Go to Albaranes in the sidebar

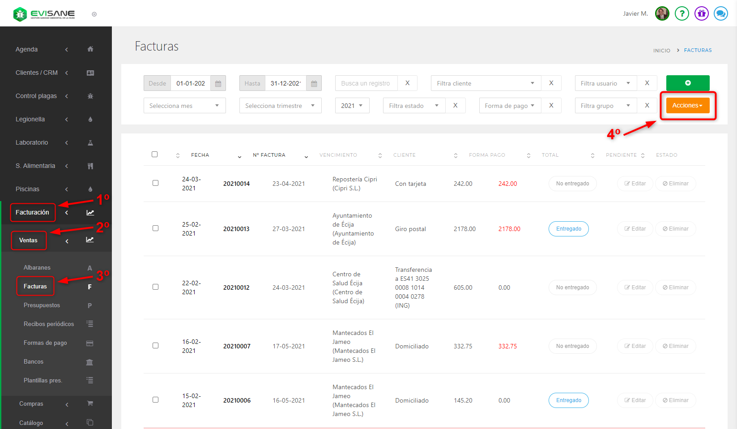(x=37, y=268)
